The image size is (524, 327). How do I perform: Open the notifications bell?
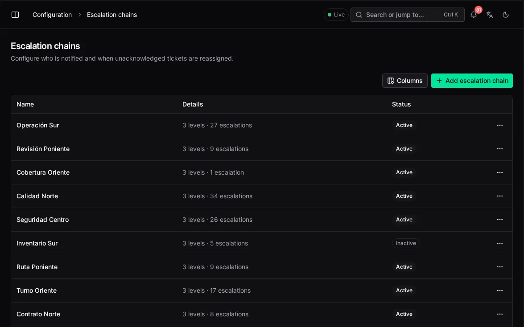[x=474, y=15]
